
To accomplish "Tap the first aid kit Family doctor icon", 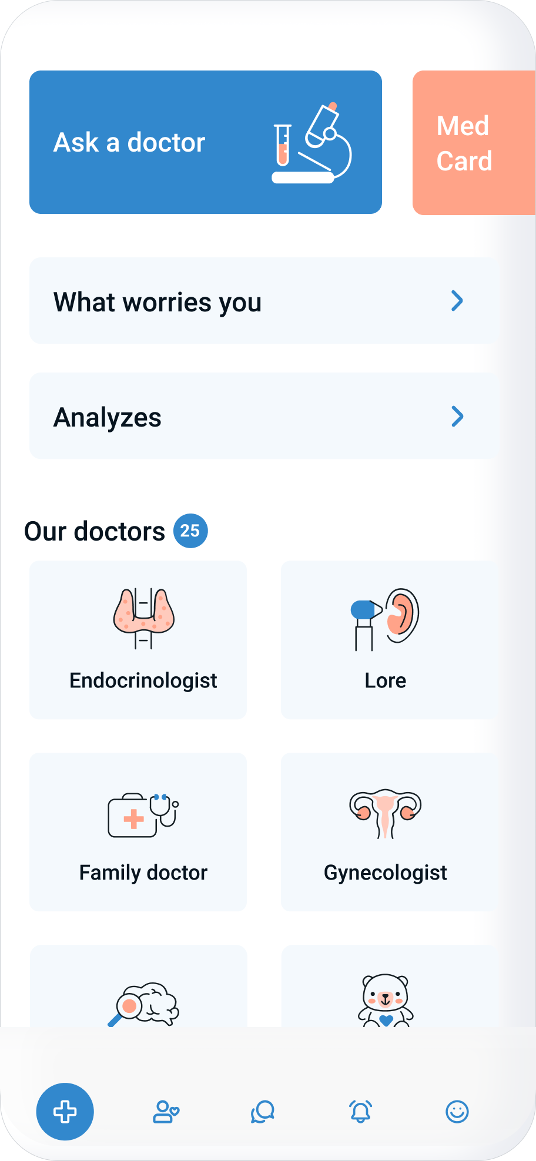I will [143, 814].
